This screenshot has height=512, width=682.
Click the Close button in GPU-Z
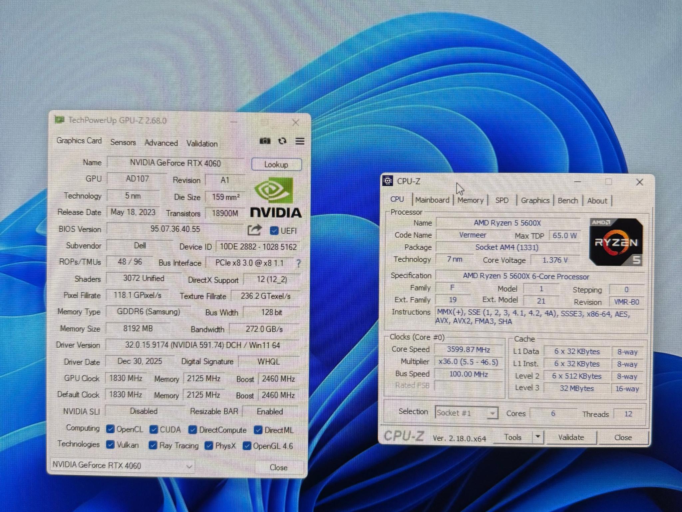pos(279,467)
